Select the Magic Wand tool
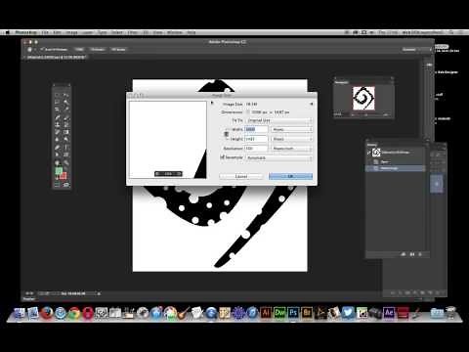 pyautogui.click(x=65, y=102)
